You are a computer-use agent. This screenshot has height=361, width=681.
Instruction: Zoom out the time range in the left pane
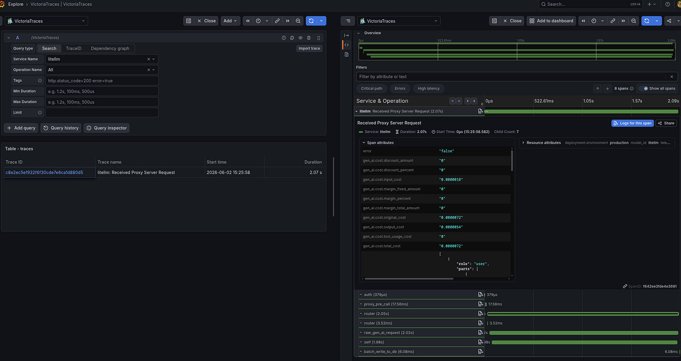298,21
